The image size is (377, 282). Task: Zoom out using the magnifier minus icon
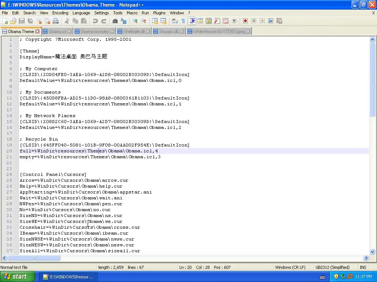[144, 21]
